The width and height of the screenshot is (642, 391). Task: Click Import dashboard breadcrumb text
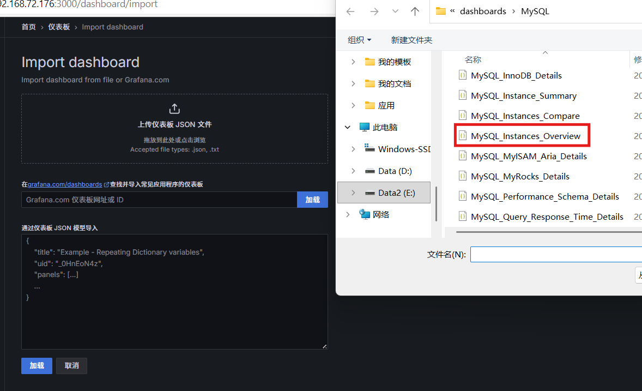pyautogui.click(x=113, y=27)
